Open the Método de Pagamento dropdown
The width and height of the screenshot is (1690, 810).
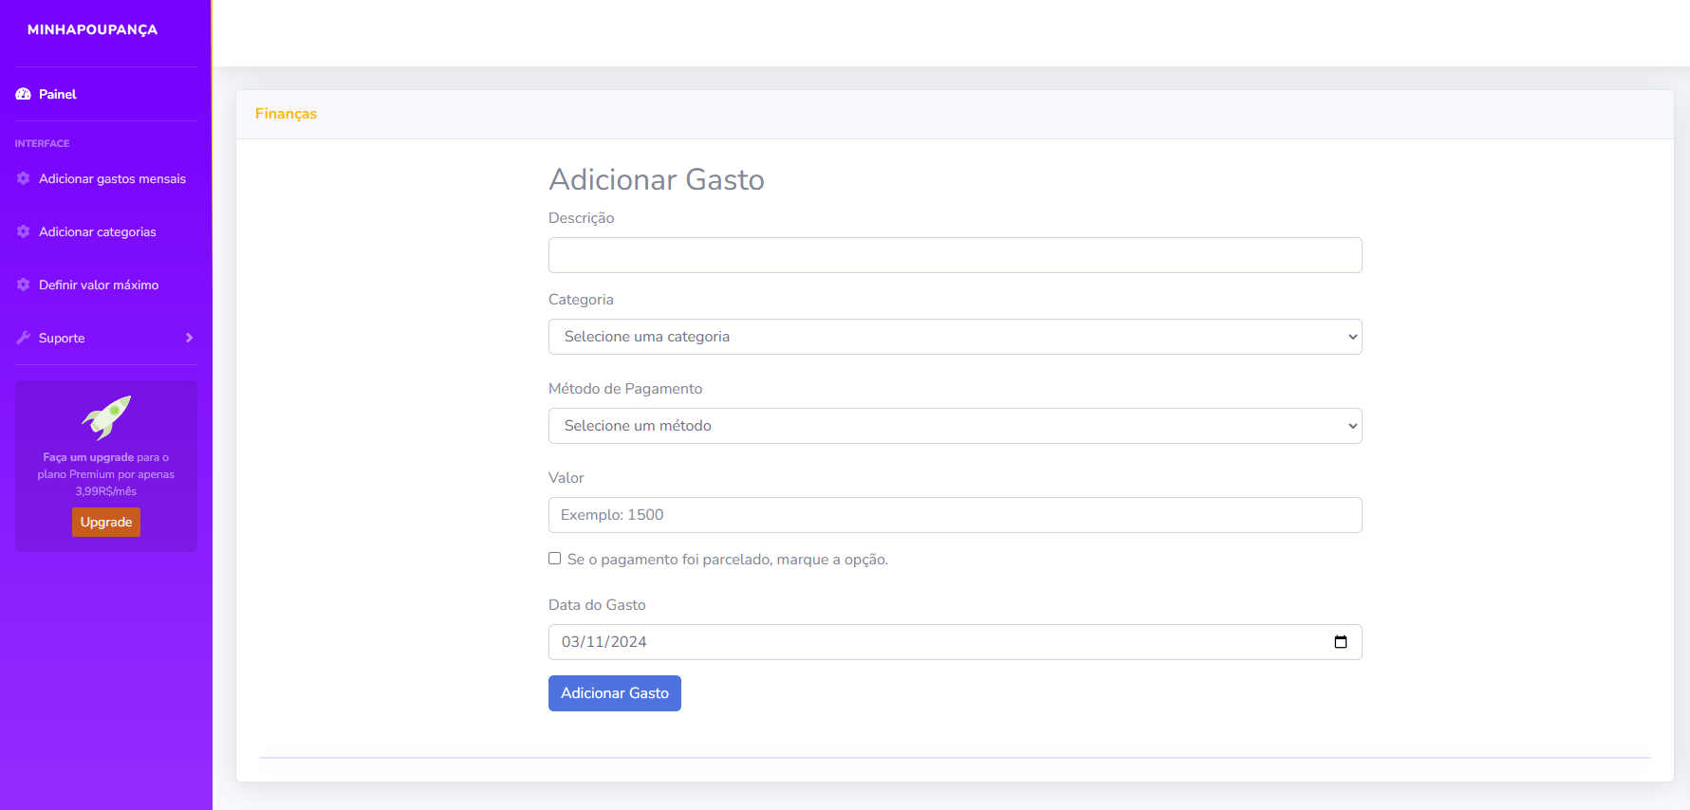[955, 426]
